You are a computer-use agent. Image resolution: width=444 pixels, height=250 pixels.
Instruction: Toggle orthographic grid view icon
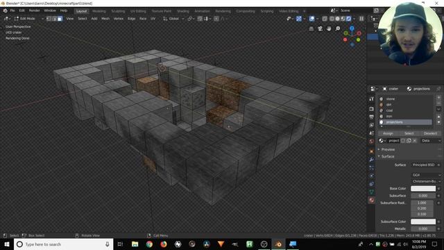pos(311,28)
